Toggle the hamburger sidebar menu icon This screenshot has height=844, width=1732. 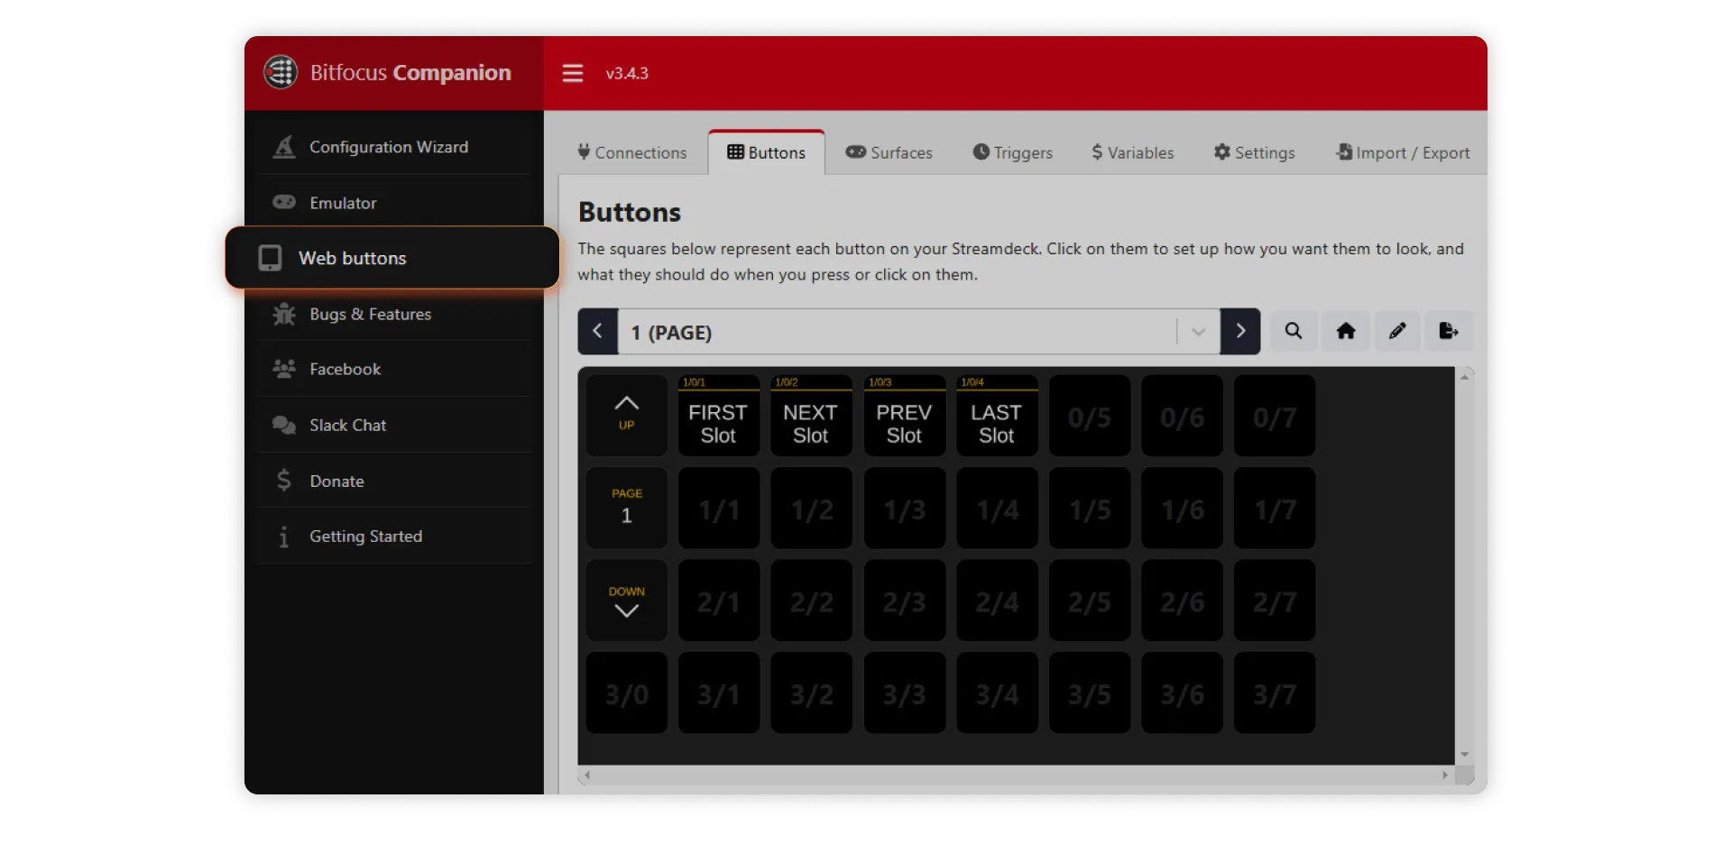(573, 73)
